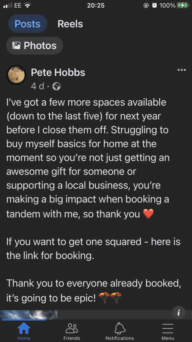
Task: Open the attached post image thumbnail
Action: pos(28,315)
